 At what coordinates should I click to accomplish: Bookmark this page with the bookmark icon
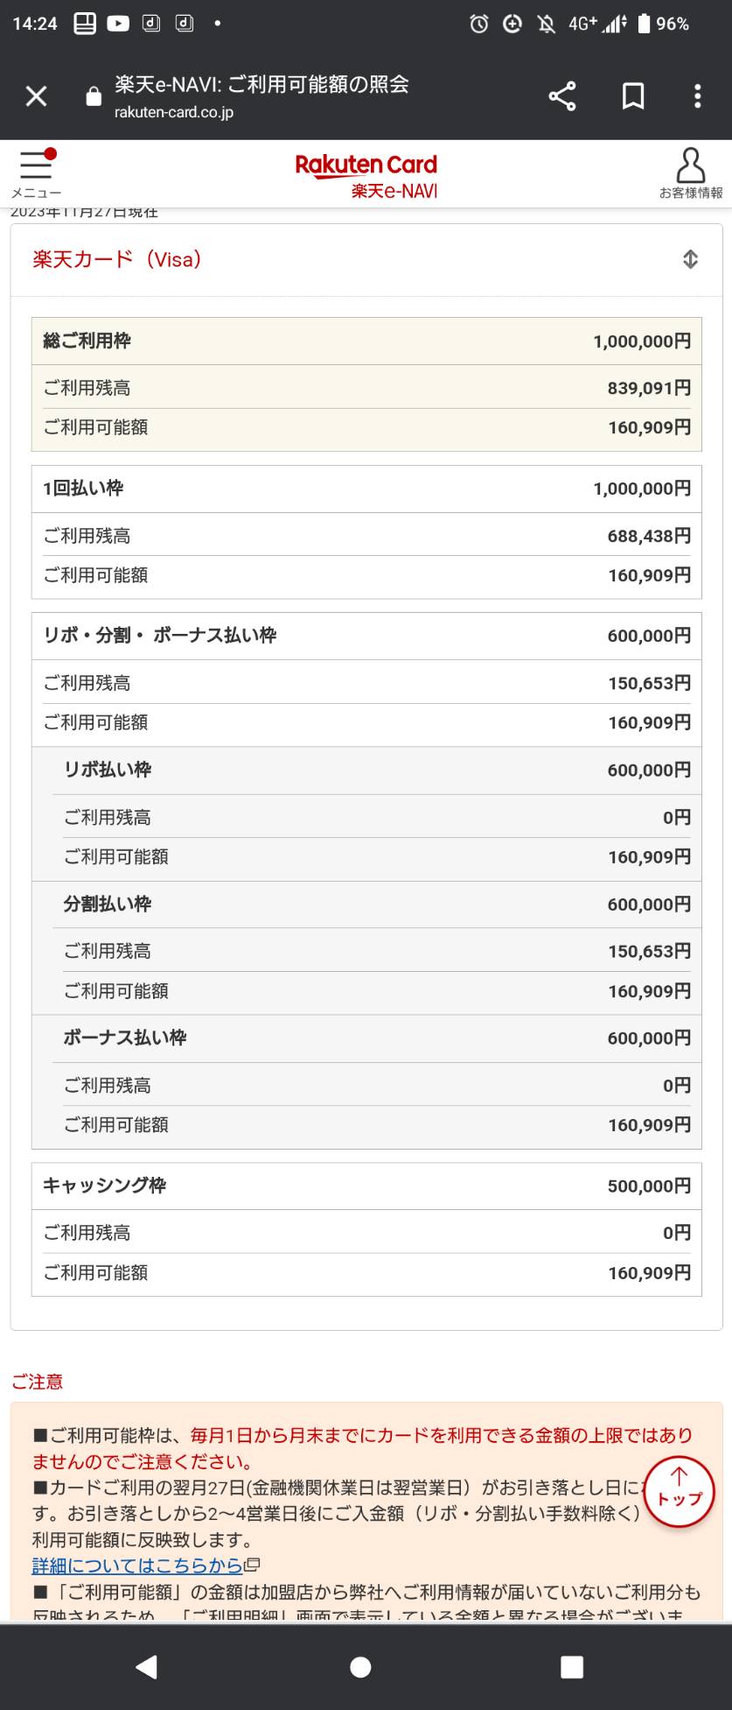point(633,96)
